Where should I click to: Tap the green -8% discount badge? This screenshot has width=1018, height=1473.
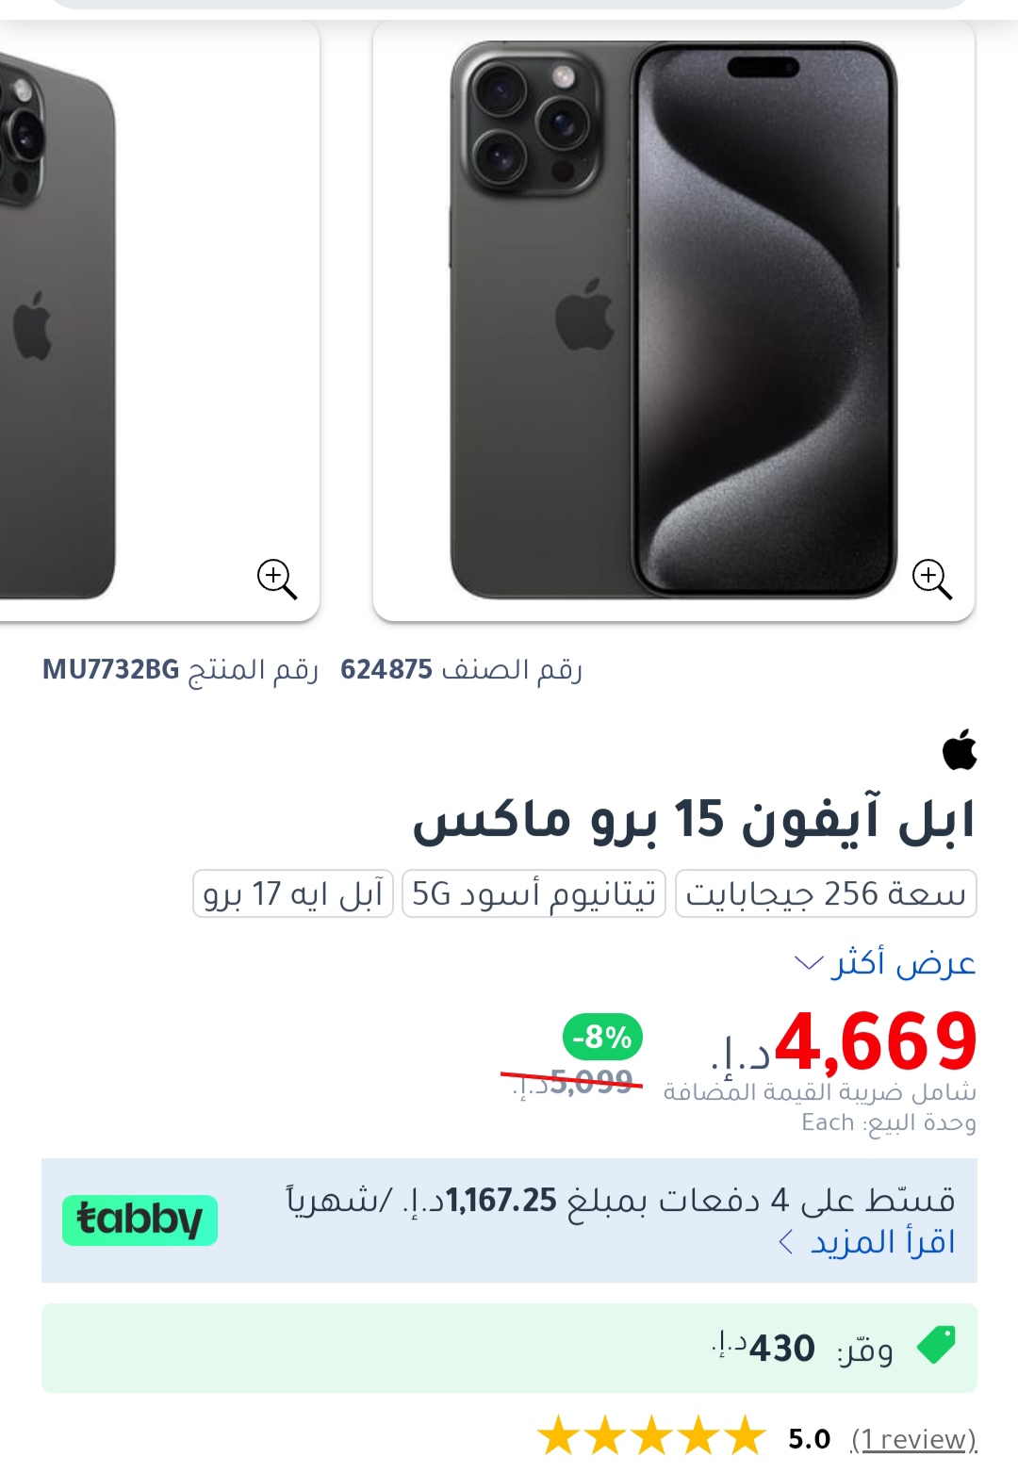[x=603, y=1038]
